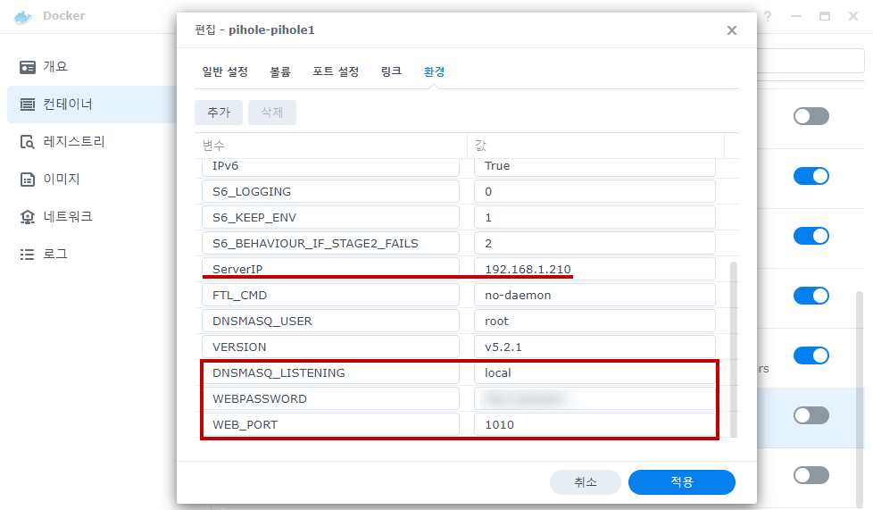873x510 pixels.
Task: Toggle the first container switch off state
Action: pos(811,116)
